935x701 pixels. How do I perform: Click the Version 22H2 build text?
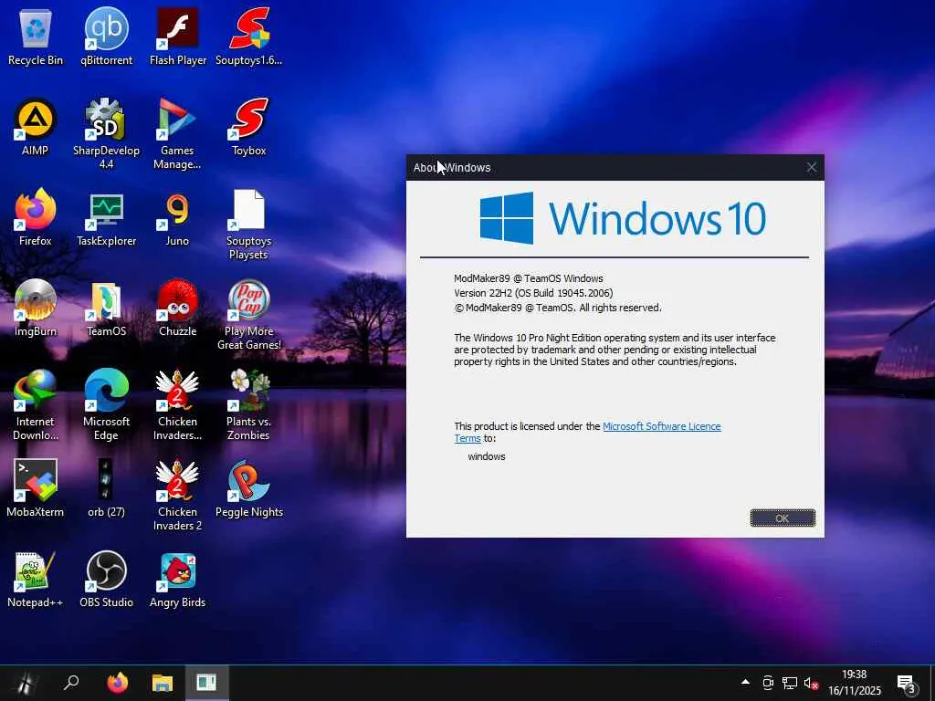[x=533, y=293]
